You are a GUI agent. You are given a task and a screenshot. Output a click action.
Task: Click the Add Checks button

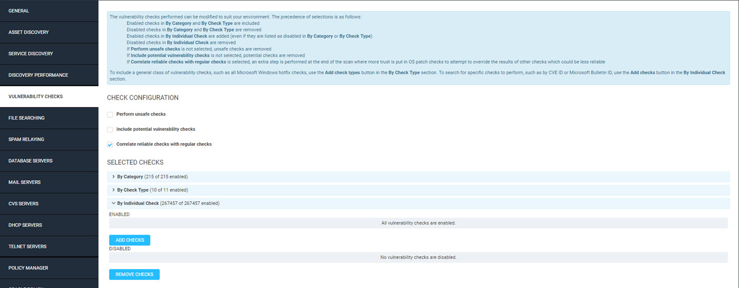(x=130, y=240)
